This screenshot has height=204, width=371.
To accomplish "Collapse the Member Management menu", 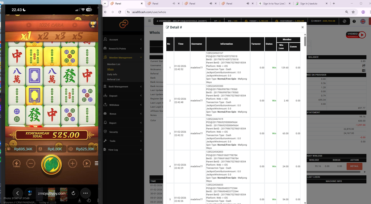I will tap(123, 58).
